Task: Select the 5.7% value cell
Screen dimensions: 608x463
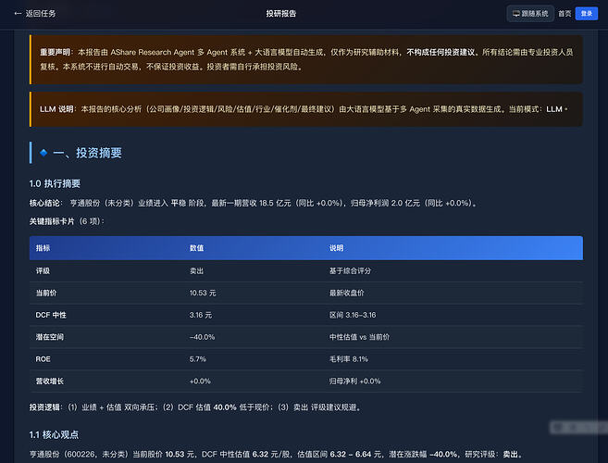Action: click(x=198, y=359)
